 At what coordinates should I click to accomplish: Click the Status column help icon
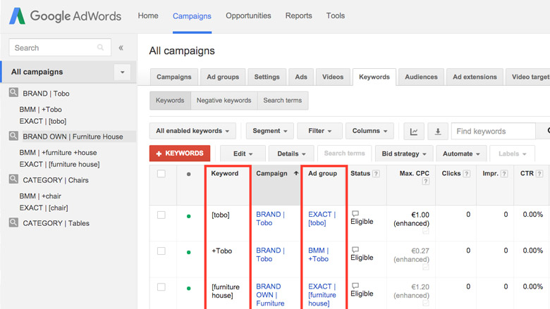(376, 174)
